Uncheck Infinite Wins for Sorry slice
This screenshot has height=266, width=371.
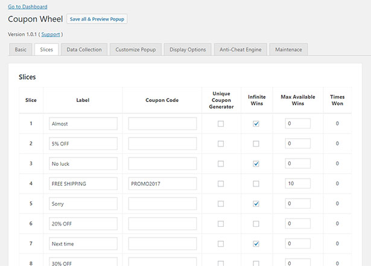pos(256,204)
